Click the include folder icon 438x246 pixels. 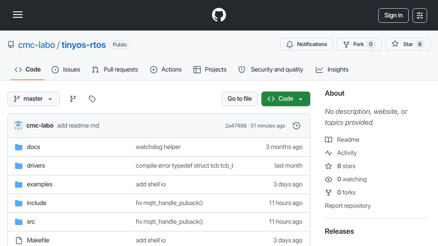click(x=19, y=203)
